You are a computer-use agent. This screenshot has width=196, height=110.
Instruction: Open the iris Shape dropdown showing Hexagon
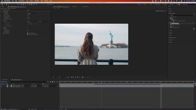pyautogui.click(x=32, y=13)
